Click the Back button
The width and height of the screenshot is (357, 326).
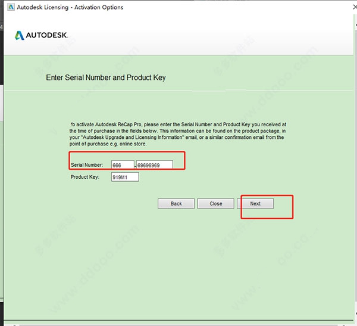[176, 203]
